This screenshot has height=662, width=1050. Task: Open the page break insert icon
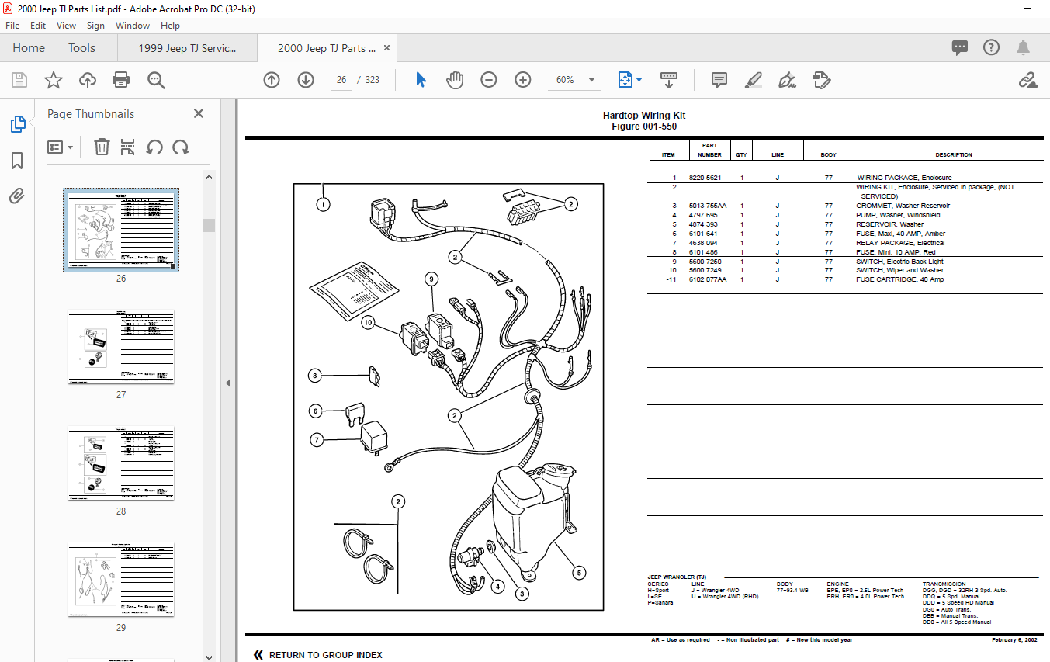(128, 147)
